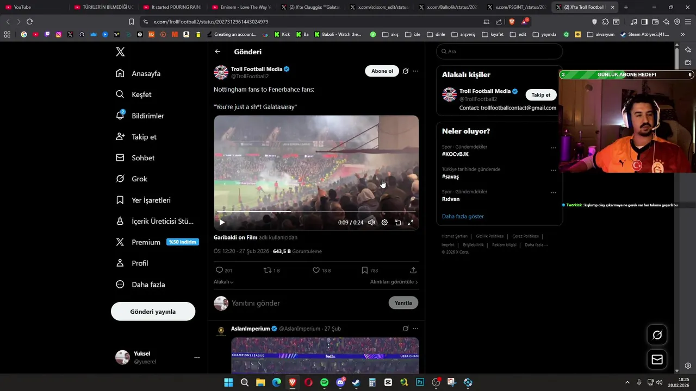Open more options on AslanImperium reply
Screen dimensions: 696x391
pyautogui.click(x=415, y=329)
